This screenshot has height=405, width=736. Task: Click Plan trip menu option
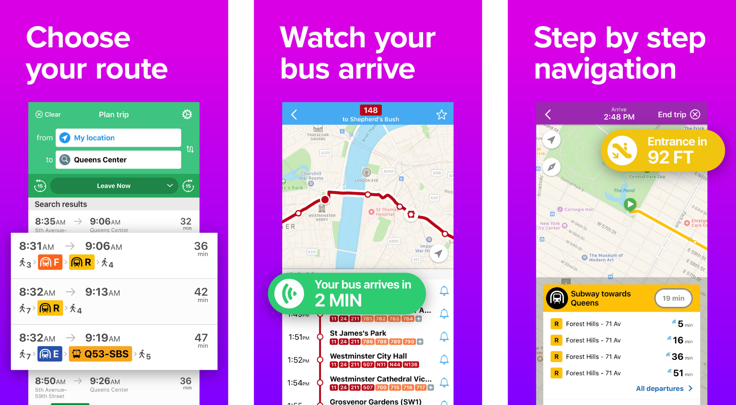[x=114, y=114]
